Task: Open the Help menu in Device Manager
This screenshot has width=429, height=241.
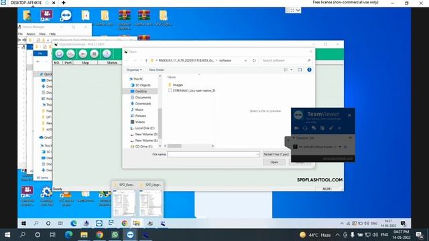Action: point(52,34)
